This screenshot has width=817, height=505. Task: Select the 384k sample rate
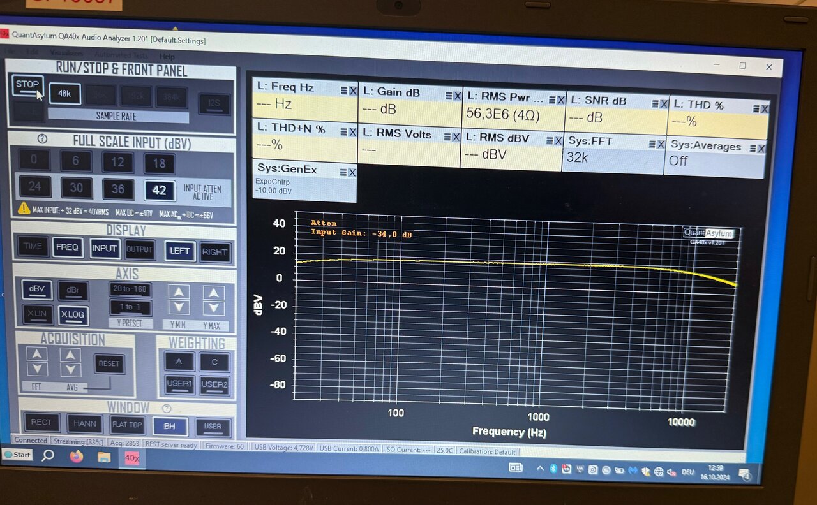[172, 98]
